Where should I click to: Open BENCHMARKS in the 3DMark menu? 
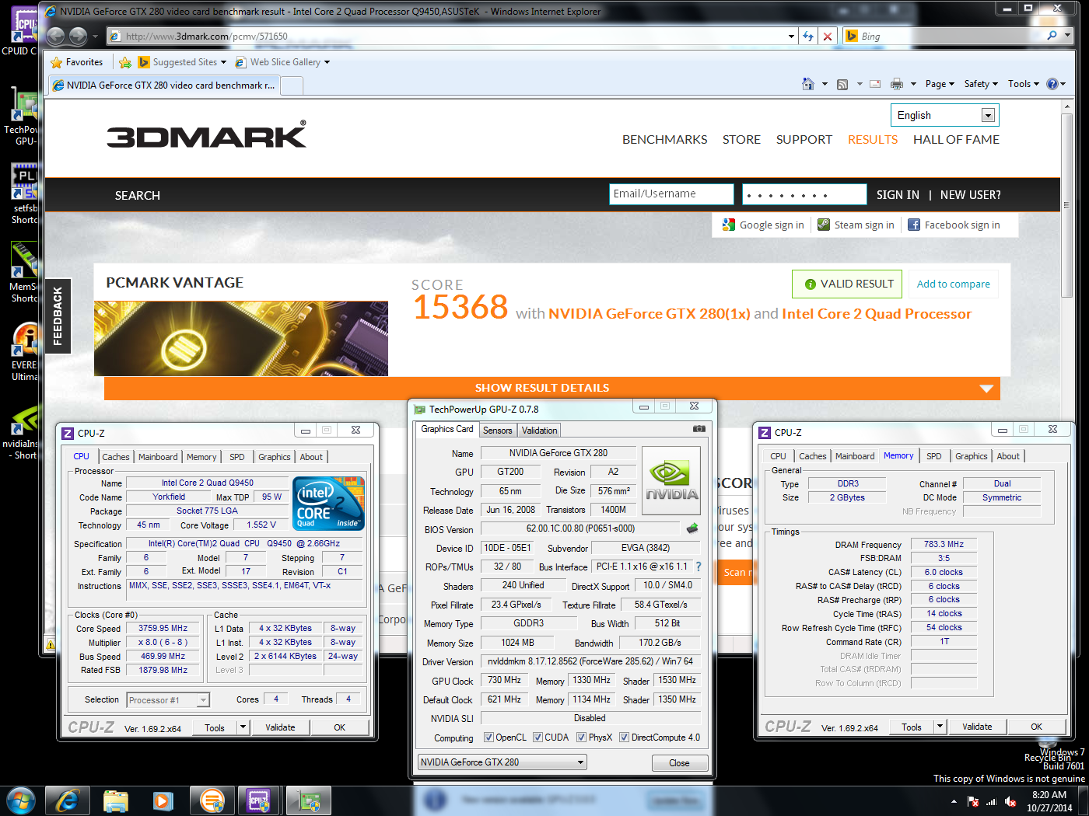[x=665, y=140]
